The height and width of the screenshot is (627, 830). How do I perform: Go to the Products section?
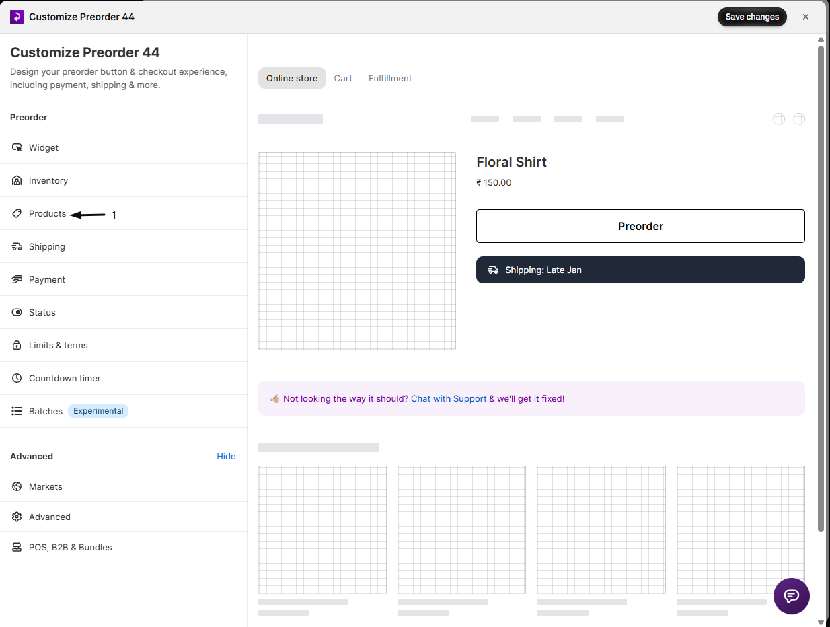coord(124,213)
